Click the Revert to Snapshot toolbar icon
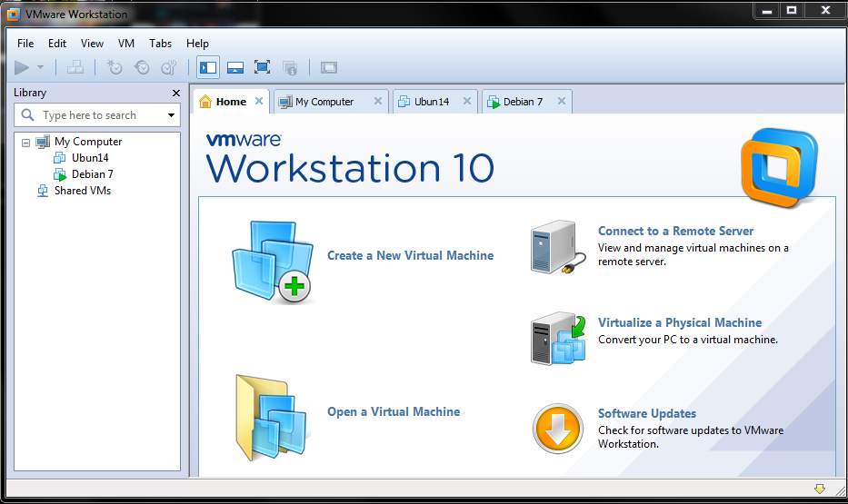The height and width of the screenshot is (504, 848). click(x=142, y=67)
